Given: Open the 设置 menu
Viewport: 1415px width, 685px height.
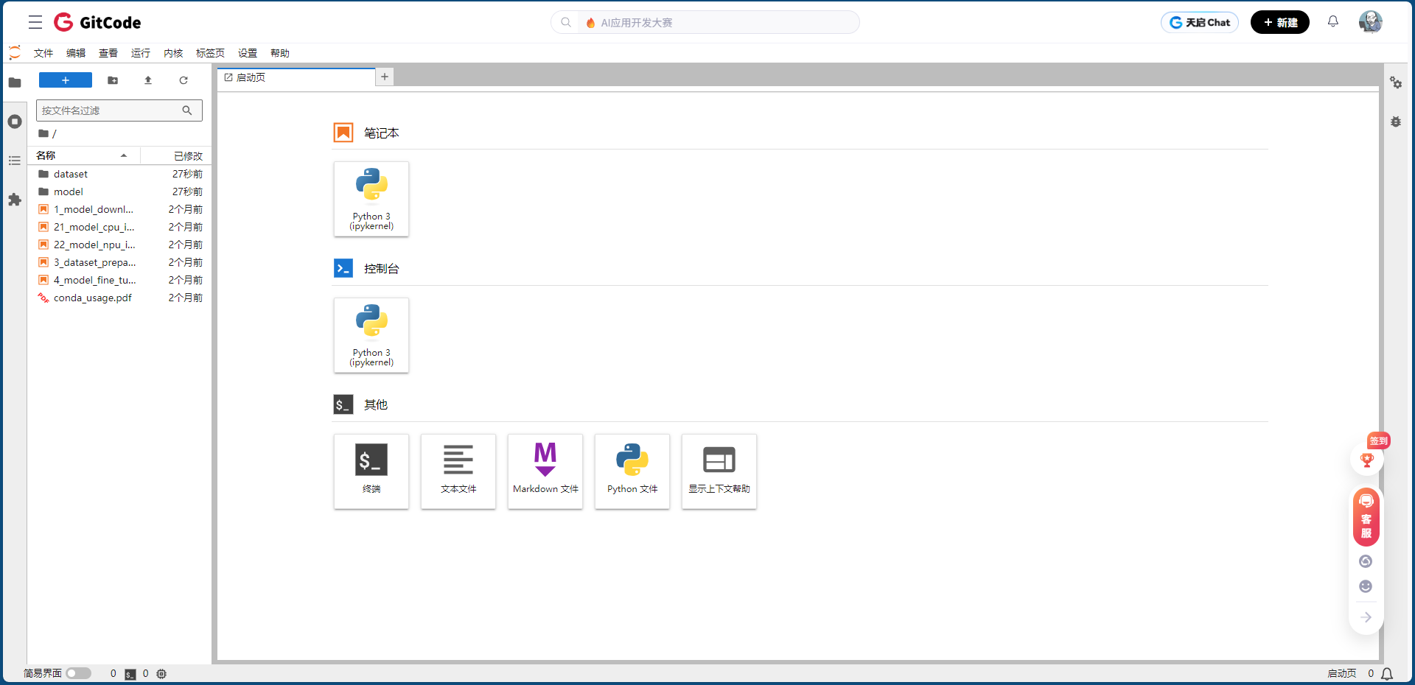Looking at the screenshot, I should (248, 53).
